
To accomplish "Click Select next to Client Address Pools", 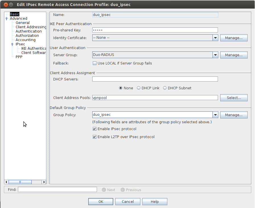I will (x=234, y=98).
